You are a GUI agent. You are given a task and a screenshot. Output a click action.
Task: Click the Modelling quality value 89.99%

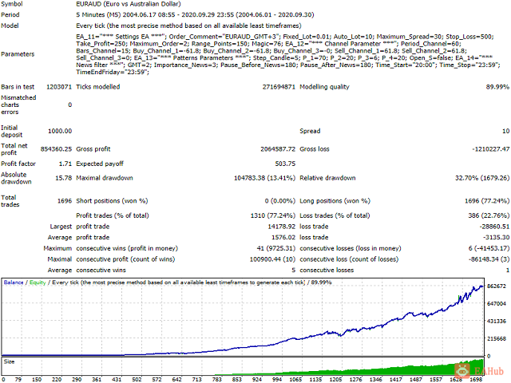pyautogui.click(x=497, y=87)
